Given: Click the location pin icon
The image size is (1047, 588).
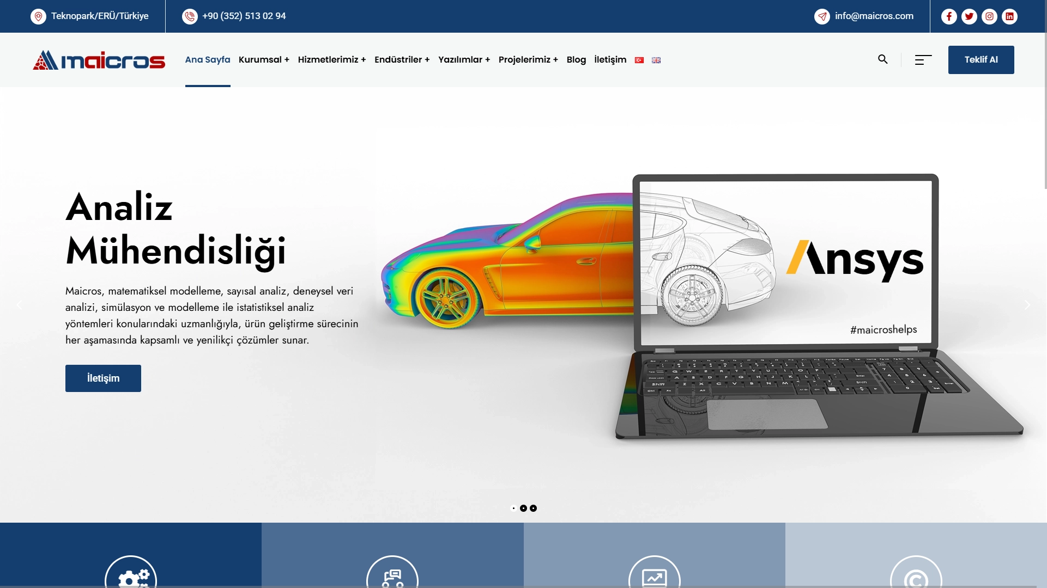Looking at the screenshot, I should 38,16.
